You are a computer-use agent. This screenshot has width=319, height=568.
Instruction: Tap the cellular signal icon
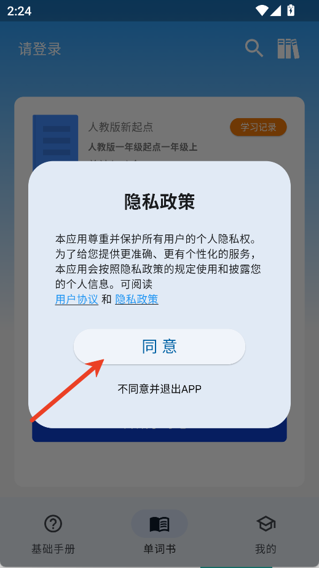pyautogui.click(x=275, y=10)
